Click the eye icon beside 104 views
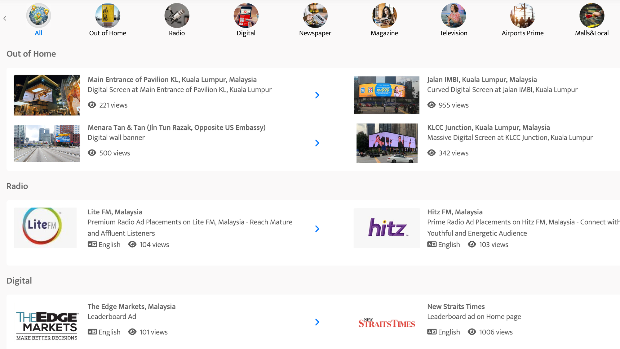 coord(132,244)
